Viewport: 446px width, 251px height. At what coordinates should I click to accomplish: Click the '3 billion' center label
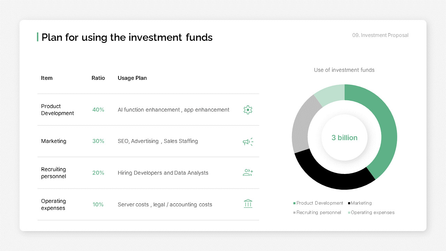[x=345, y=138]
